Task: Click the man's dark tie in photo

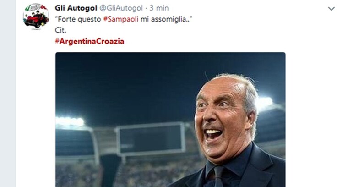Action: [218, 176]
